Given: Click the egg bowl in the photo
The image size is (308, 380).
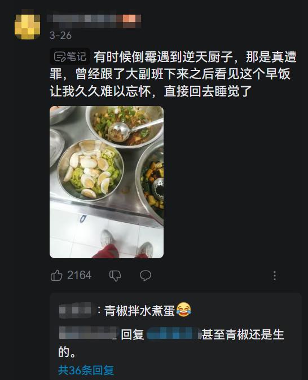Looking at the screenshot, I should [x=91, y=171].
